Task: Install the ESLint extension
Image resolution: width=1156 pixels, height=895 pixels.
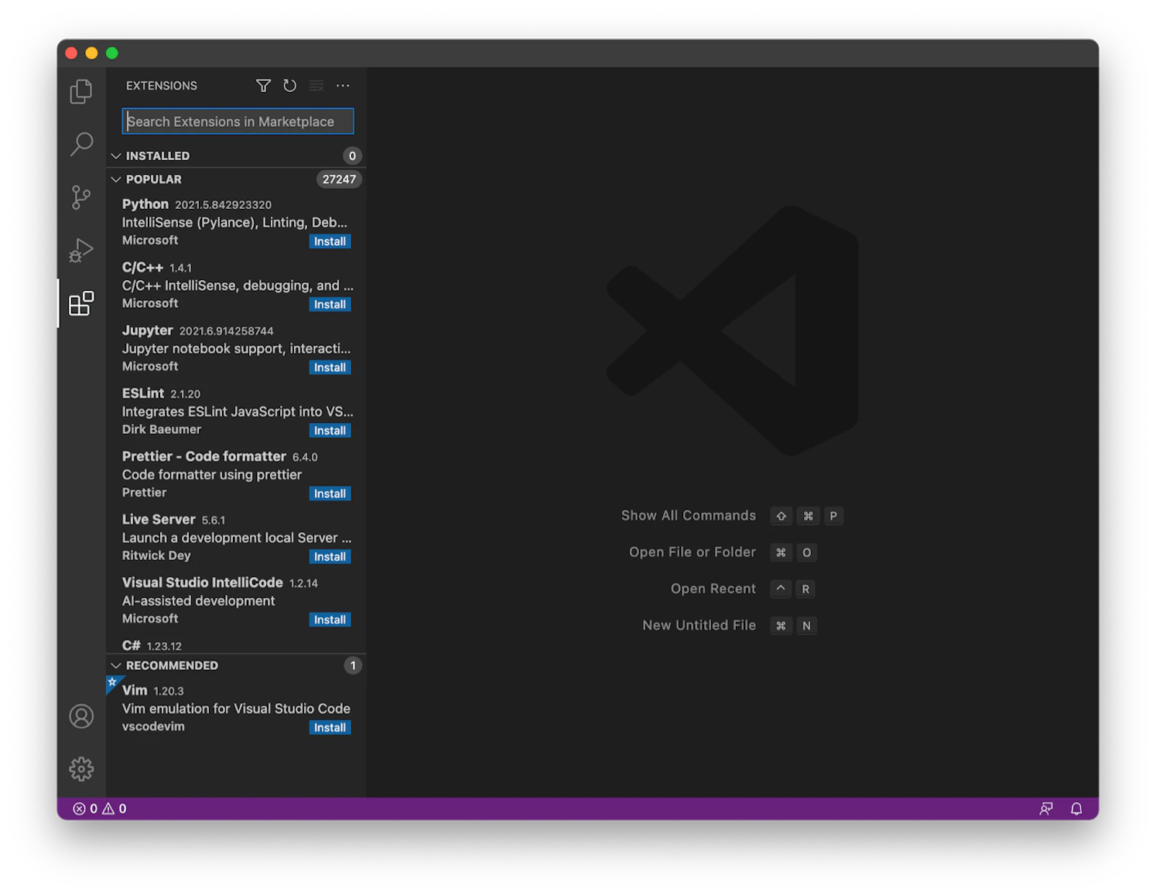Action: tap(330, 431)
